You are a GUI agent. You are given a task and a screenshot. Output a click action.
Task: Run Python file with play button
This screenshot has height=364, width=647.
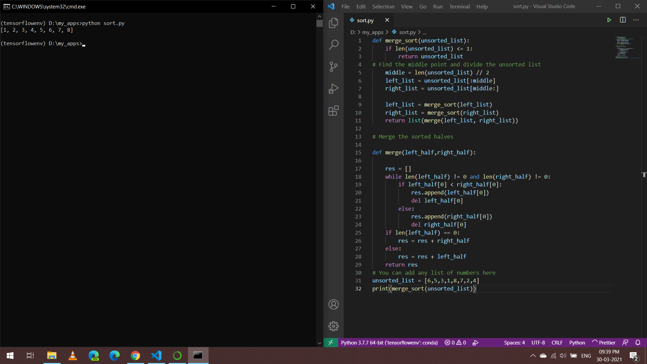click(x=609, y=20)
